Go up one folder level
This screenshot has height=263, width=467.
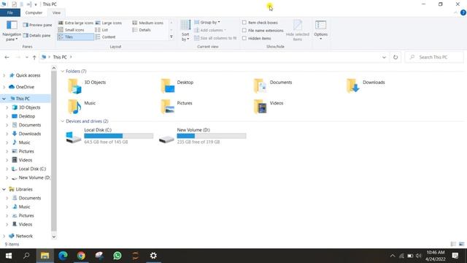34,57
